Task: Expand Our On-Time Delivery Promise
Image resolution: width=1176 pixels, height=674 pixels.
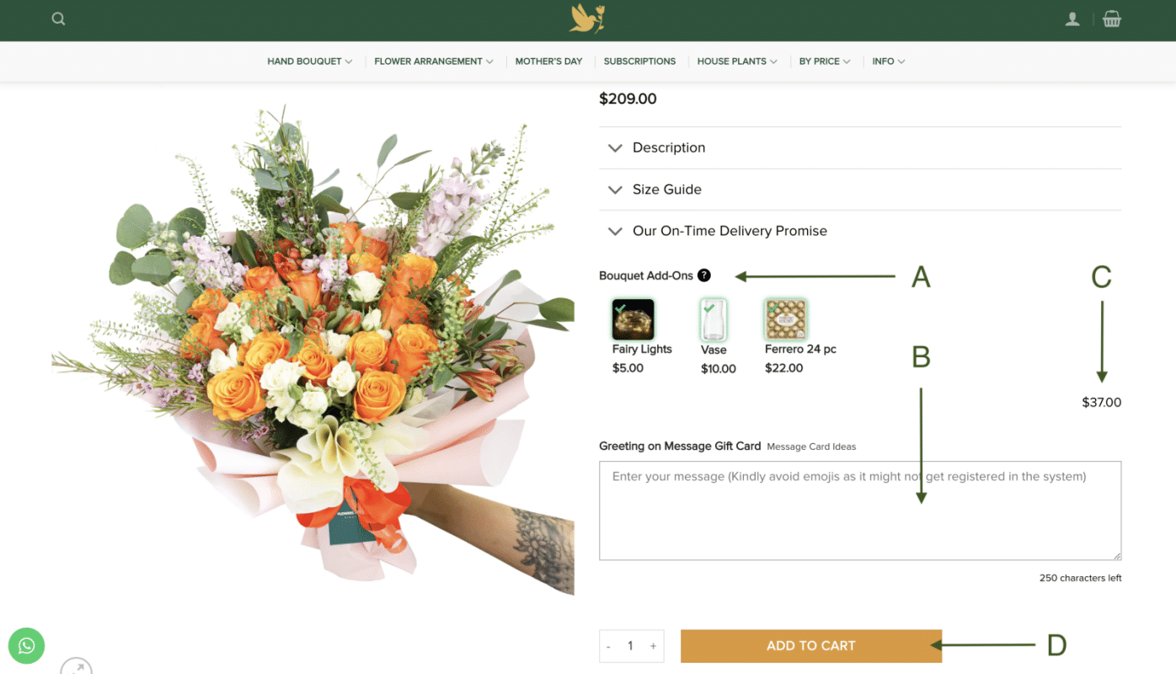Action: pos(860,231)
